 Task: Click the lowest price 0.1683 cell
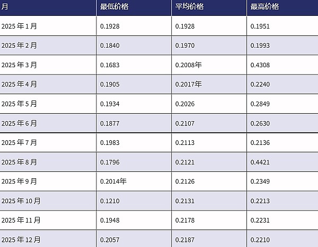pyautogui.click(x=109, y=65)
